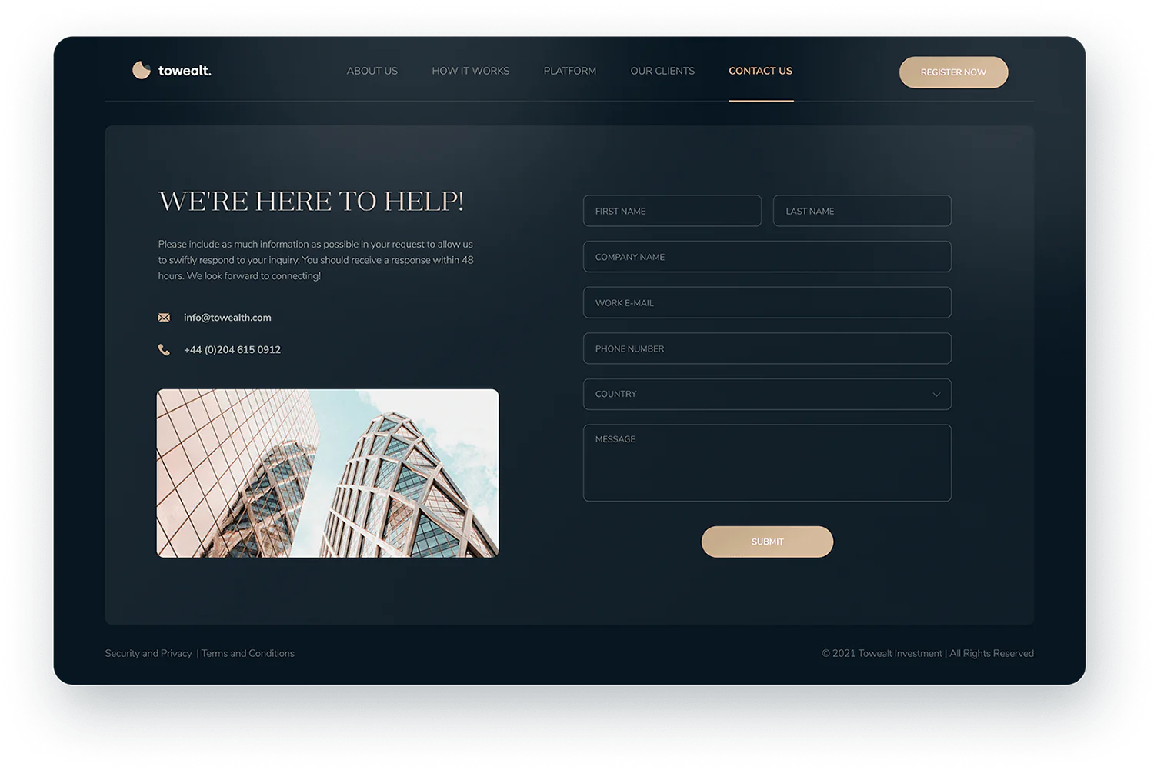Focus the Last Name field

862,211
